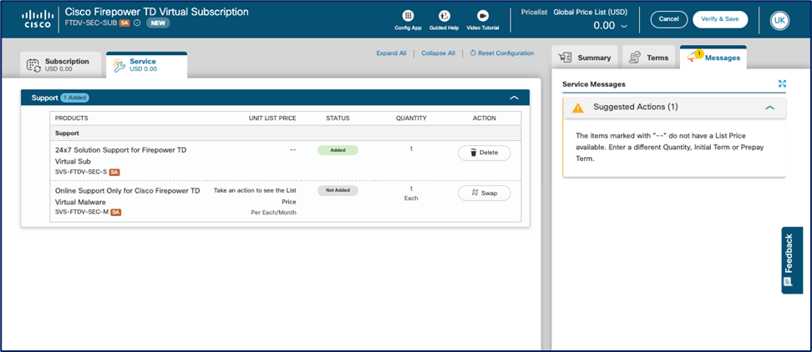Click the QUANTITY column header
812x352 pixels.
click(x=411, y=118)
